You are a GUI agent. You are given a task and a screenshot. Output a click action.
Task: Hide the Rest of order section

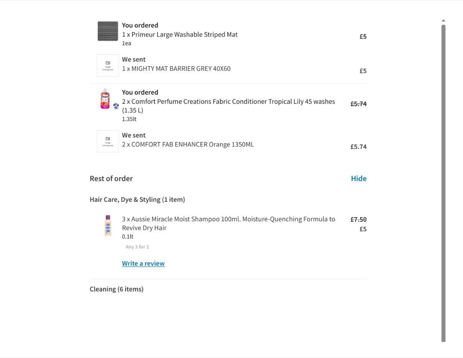[359, 178]
